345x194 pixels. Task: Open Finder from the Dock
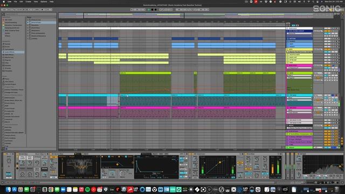coord(9,189)
